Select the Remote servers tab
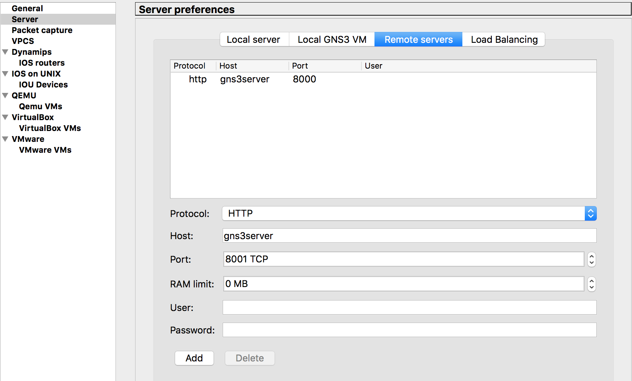 click(418, 39)
